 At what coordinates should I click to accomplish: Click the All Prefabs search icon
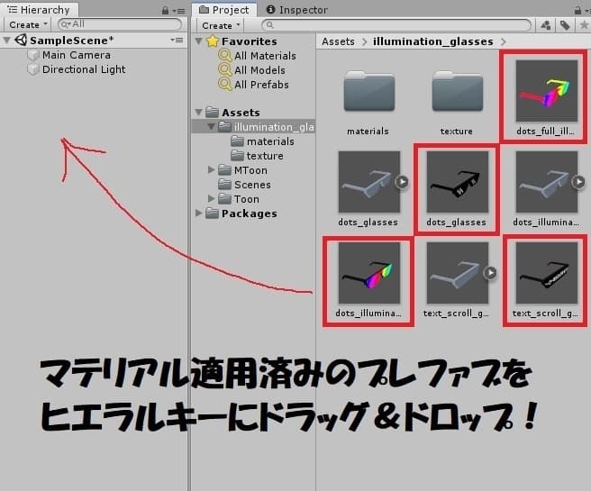224,85
